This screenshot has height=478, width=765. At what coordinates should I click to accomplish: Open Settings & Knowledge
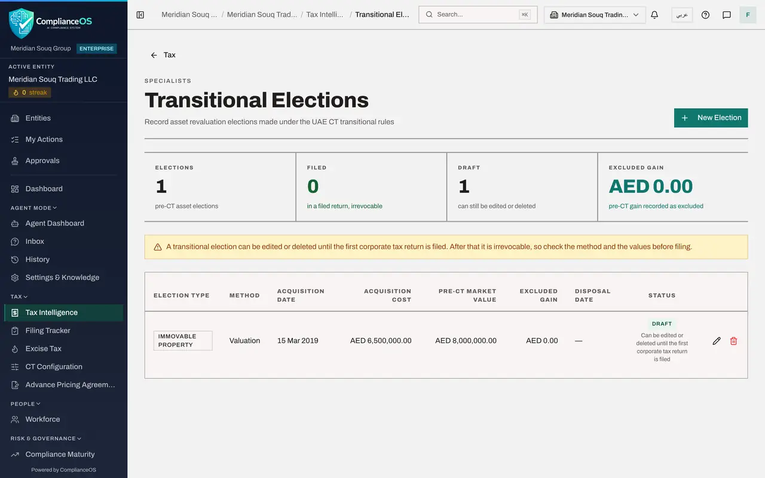click(63, 277)
